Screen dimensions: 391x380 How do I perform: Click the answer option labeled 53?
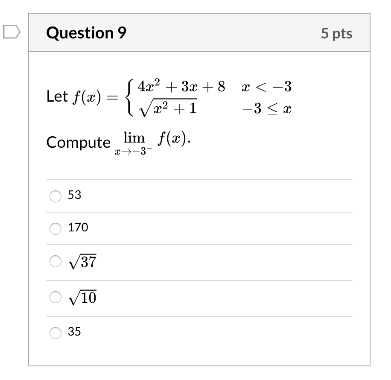(76, 196)
